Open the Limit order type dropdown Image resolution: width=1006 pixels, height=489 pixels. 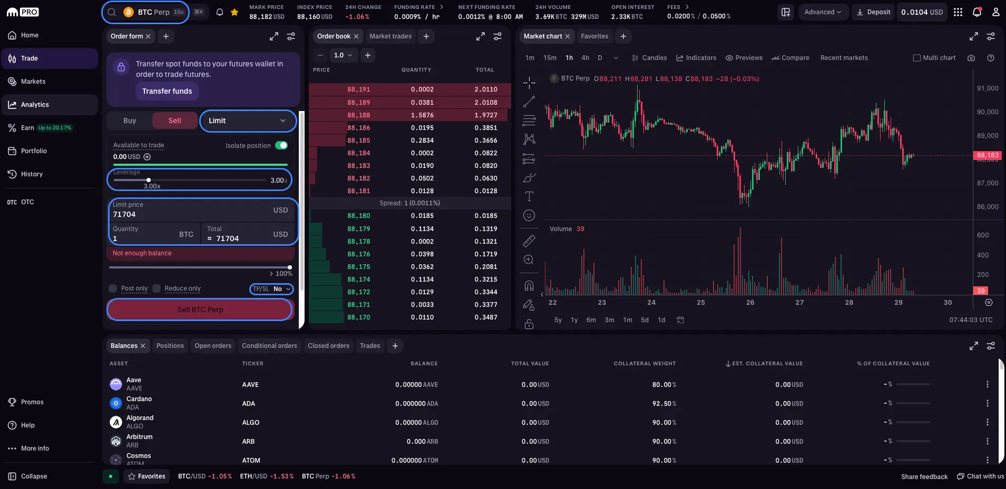coord(248,121)
